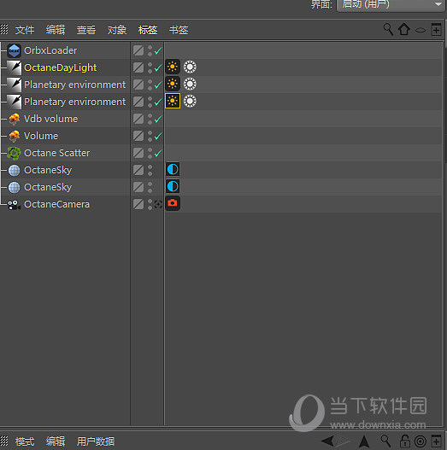
Task: Select the second OctaneSky environment tag
Action: tap(173, 186)
